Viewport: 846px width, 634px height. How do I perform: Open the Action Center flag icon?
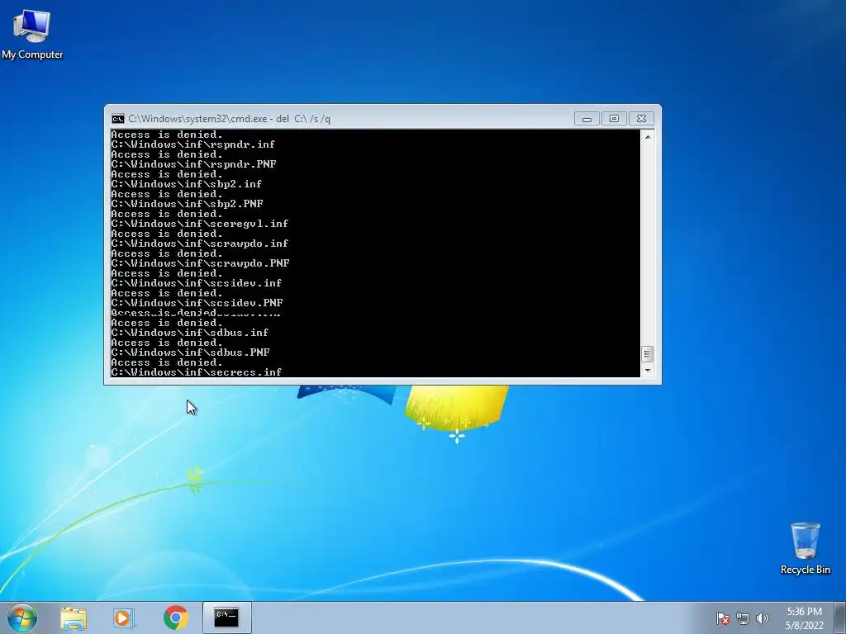click(722, 618)
